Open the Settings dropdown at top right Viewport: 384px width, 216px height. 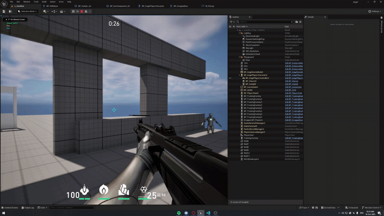(375, 11)
